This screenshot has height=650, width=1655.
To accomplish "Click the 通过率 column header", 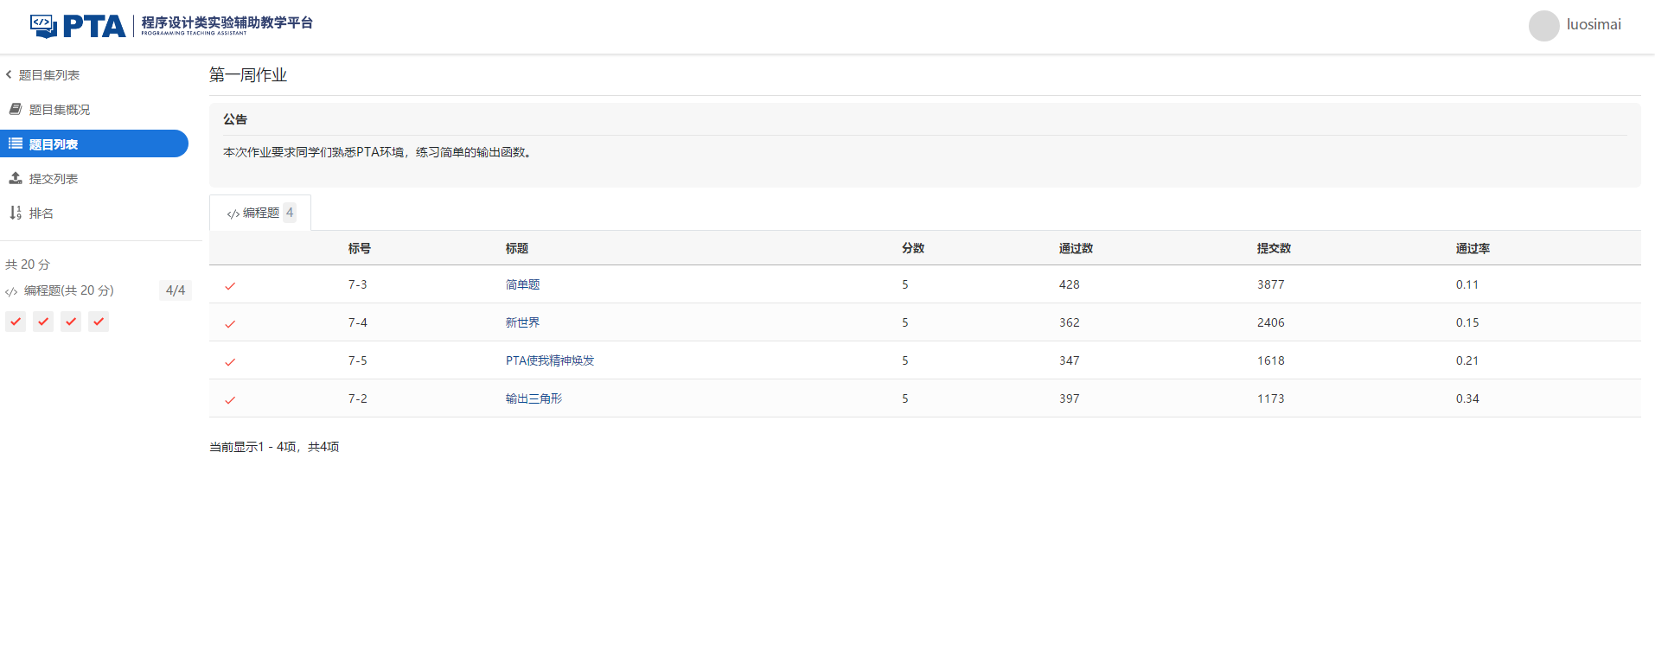I will 1472,248.
